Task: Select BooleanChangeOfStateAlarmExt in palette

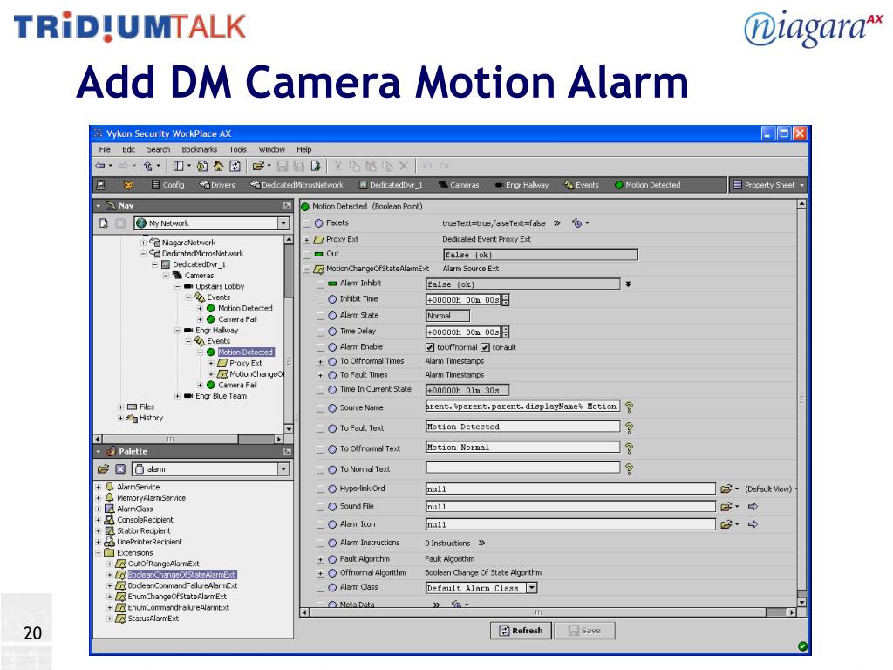Action: (181, 575)
